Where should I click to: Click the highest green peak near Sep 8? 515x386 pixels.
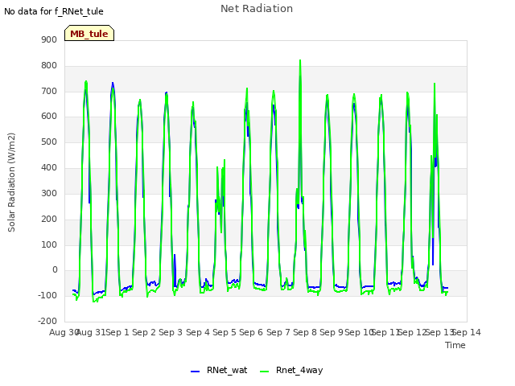point(300,61)
